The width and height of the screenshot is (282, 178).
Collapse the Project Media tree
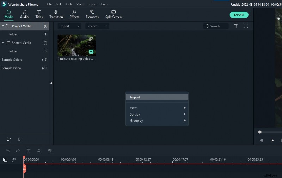point(3,26)
